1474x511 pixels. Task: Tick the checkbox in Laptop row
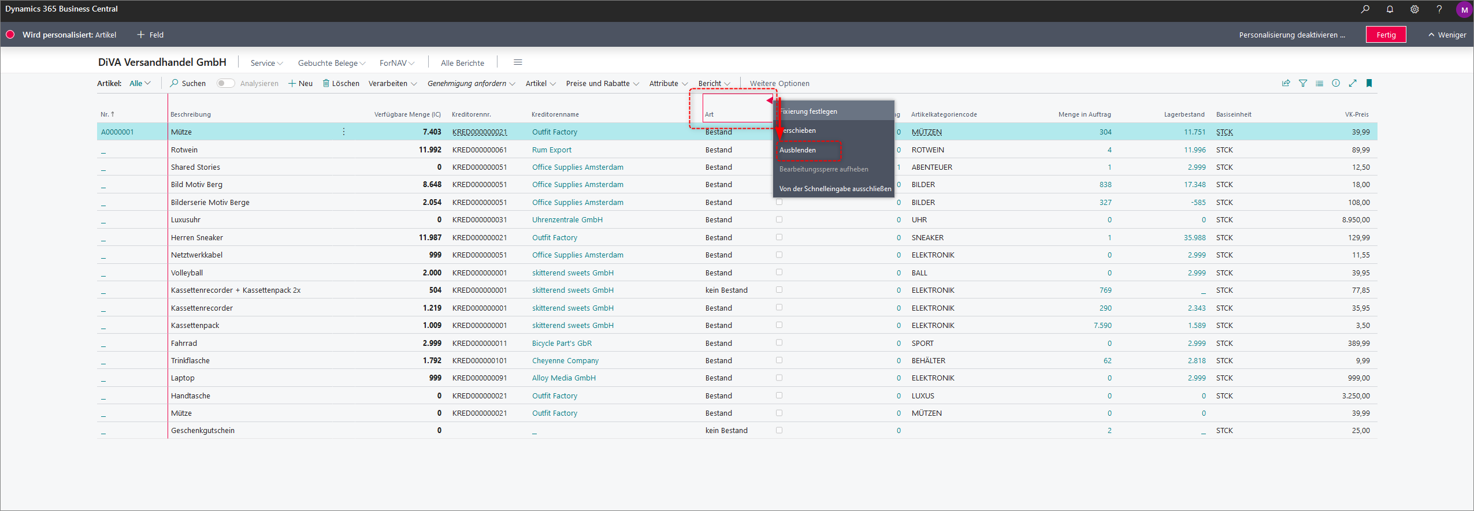(779, 378)
